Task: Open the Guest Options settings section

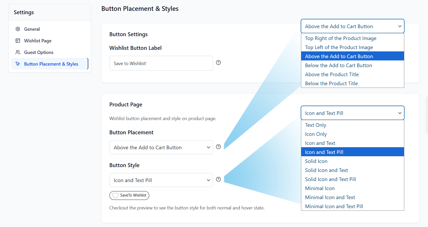Action: 39,52
